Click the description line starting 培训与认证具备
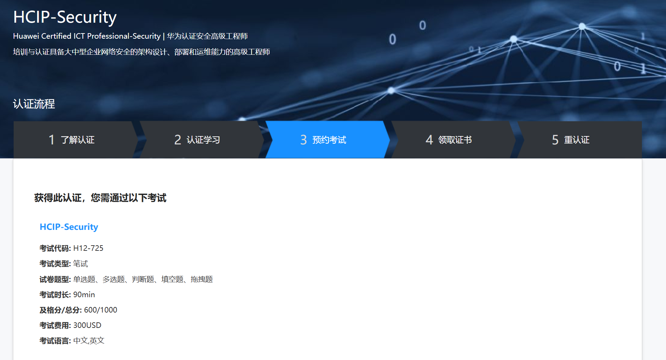The image size is (666, 360). pyautogui.click(x=142, y=52)
